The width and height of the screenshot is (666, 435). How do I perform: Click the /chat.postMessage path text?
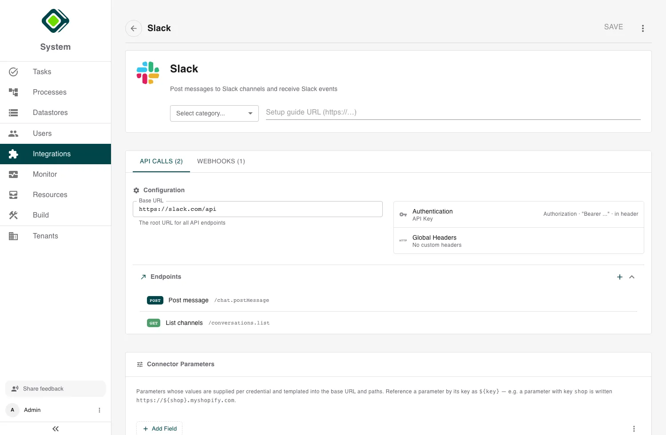(242, 301)
